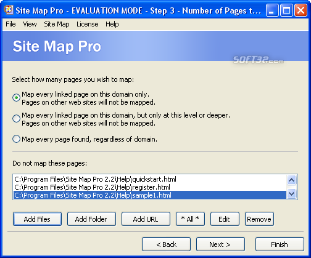Open the View menu
This screenshot has width=311, height=258.
[x=30, y=24]
